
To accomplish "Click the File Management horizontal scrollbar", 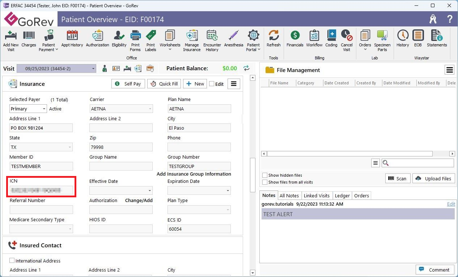I will coord(349,154).
